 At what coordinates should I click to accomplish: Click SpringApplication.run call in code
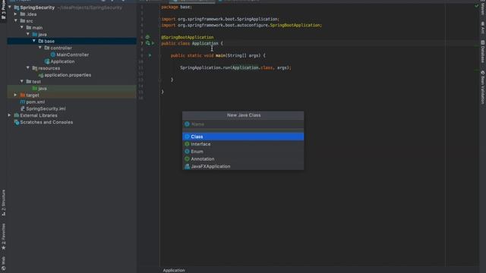[x=204, y=67]
